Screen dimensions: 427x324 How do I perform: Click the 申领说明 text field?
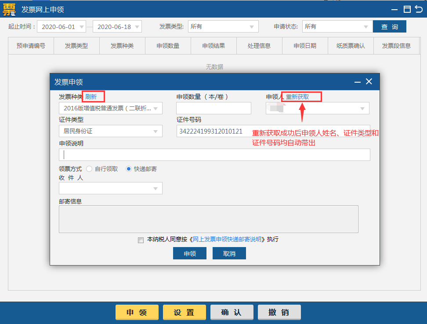[x=214, y=155]
